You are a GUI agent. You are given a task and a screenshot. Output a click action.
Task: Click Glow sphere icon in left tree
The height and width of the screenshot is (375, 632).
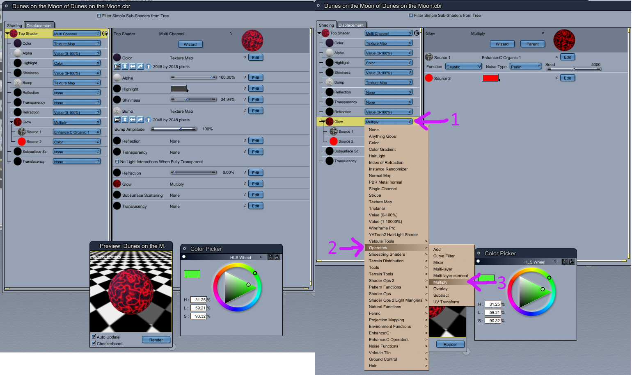(x=18, y=122)
